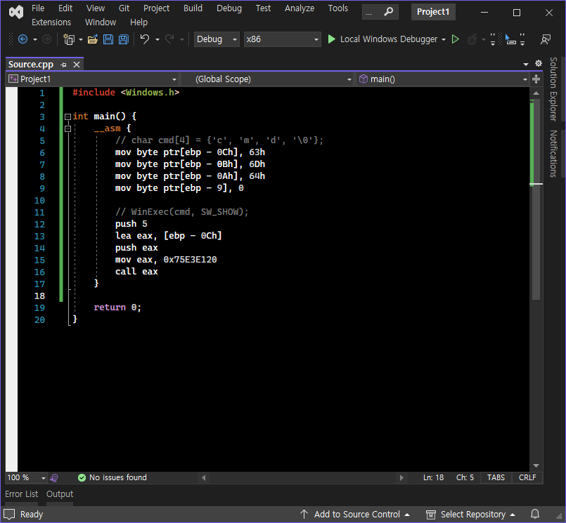Click on the text 0x75E3E120
This screenshot has width=566, height=523.
(190, 260)
